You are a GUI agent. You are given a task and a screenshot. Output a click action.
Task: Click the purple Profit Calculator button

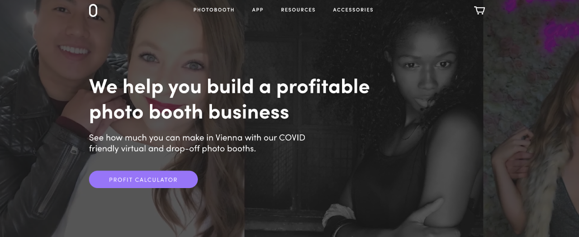[143, 180]
